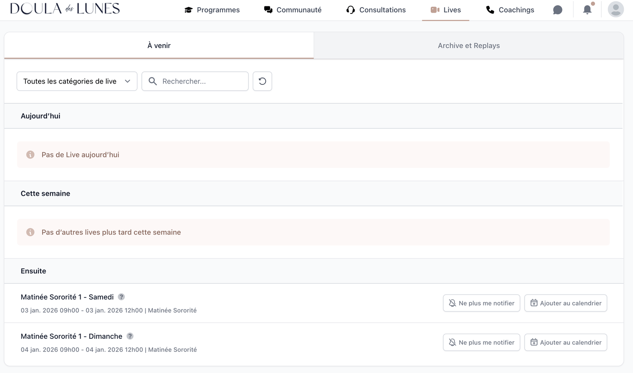Viewport: 633px width, 373px height.
Task: Navigate to the Coachings page
Action: [510, 10]
